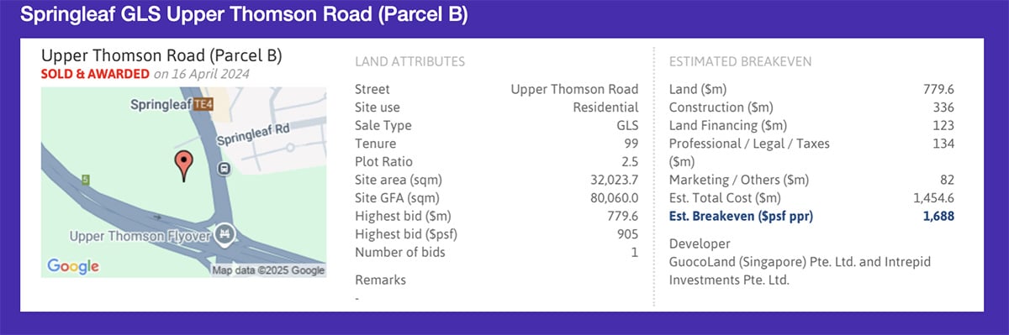Click the Est. Breakeven ($psf ppr) row
Image resolution: width=1009 pixels, height=335 pixels.
pyautogui.click(x=811, y=217)
